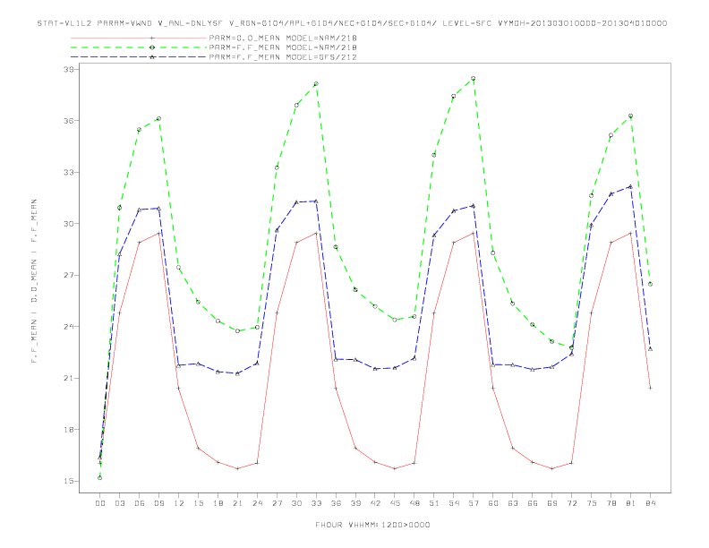709x548 pixels.
Task: Click x-axis forecast hour 27
Action: [278, 503]
